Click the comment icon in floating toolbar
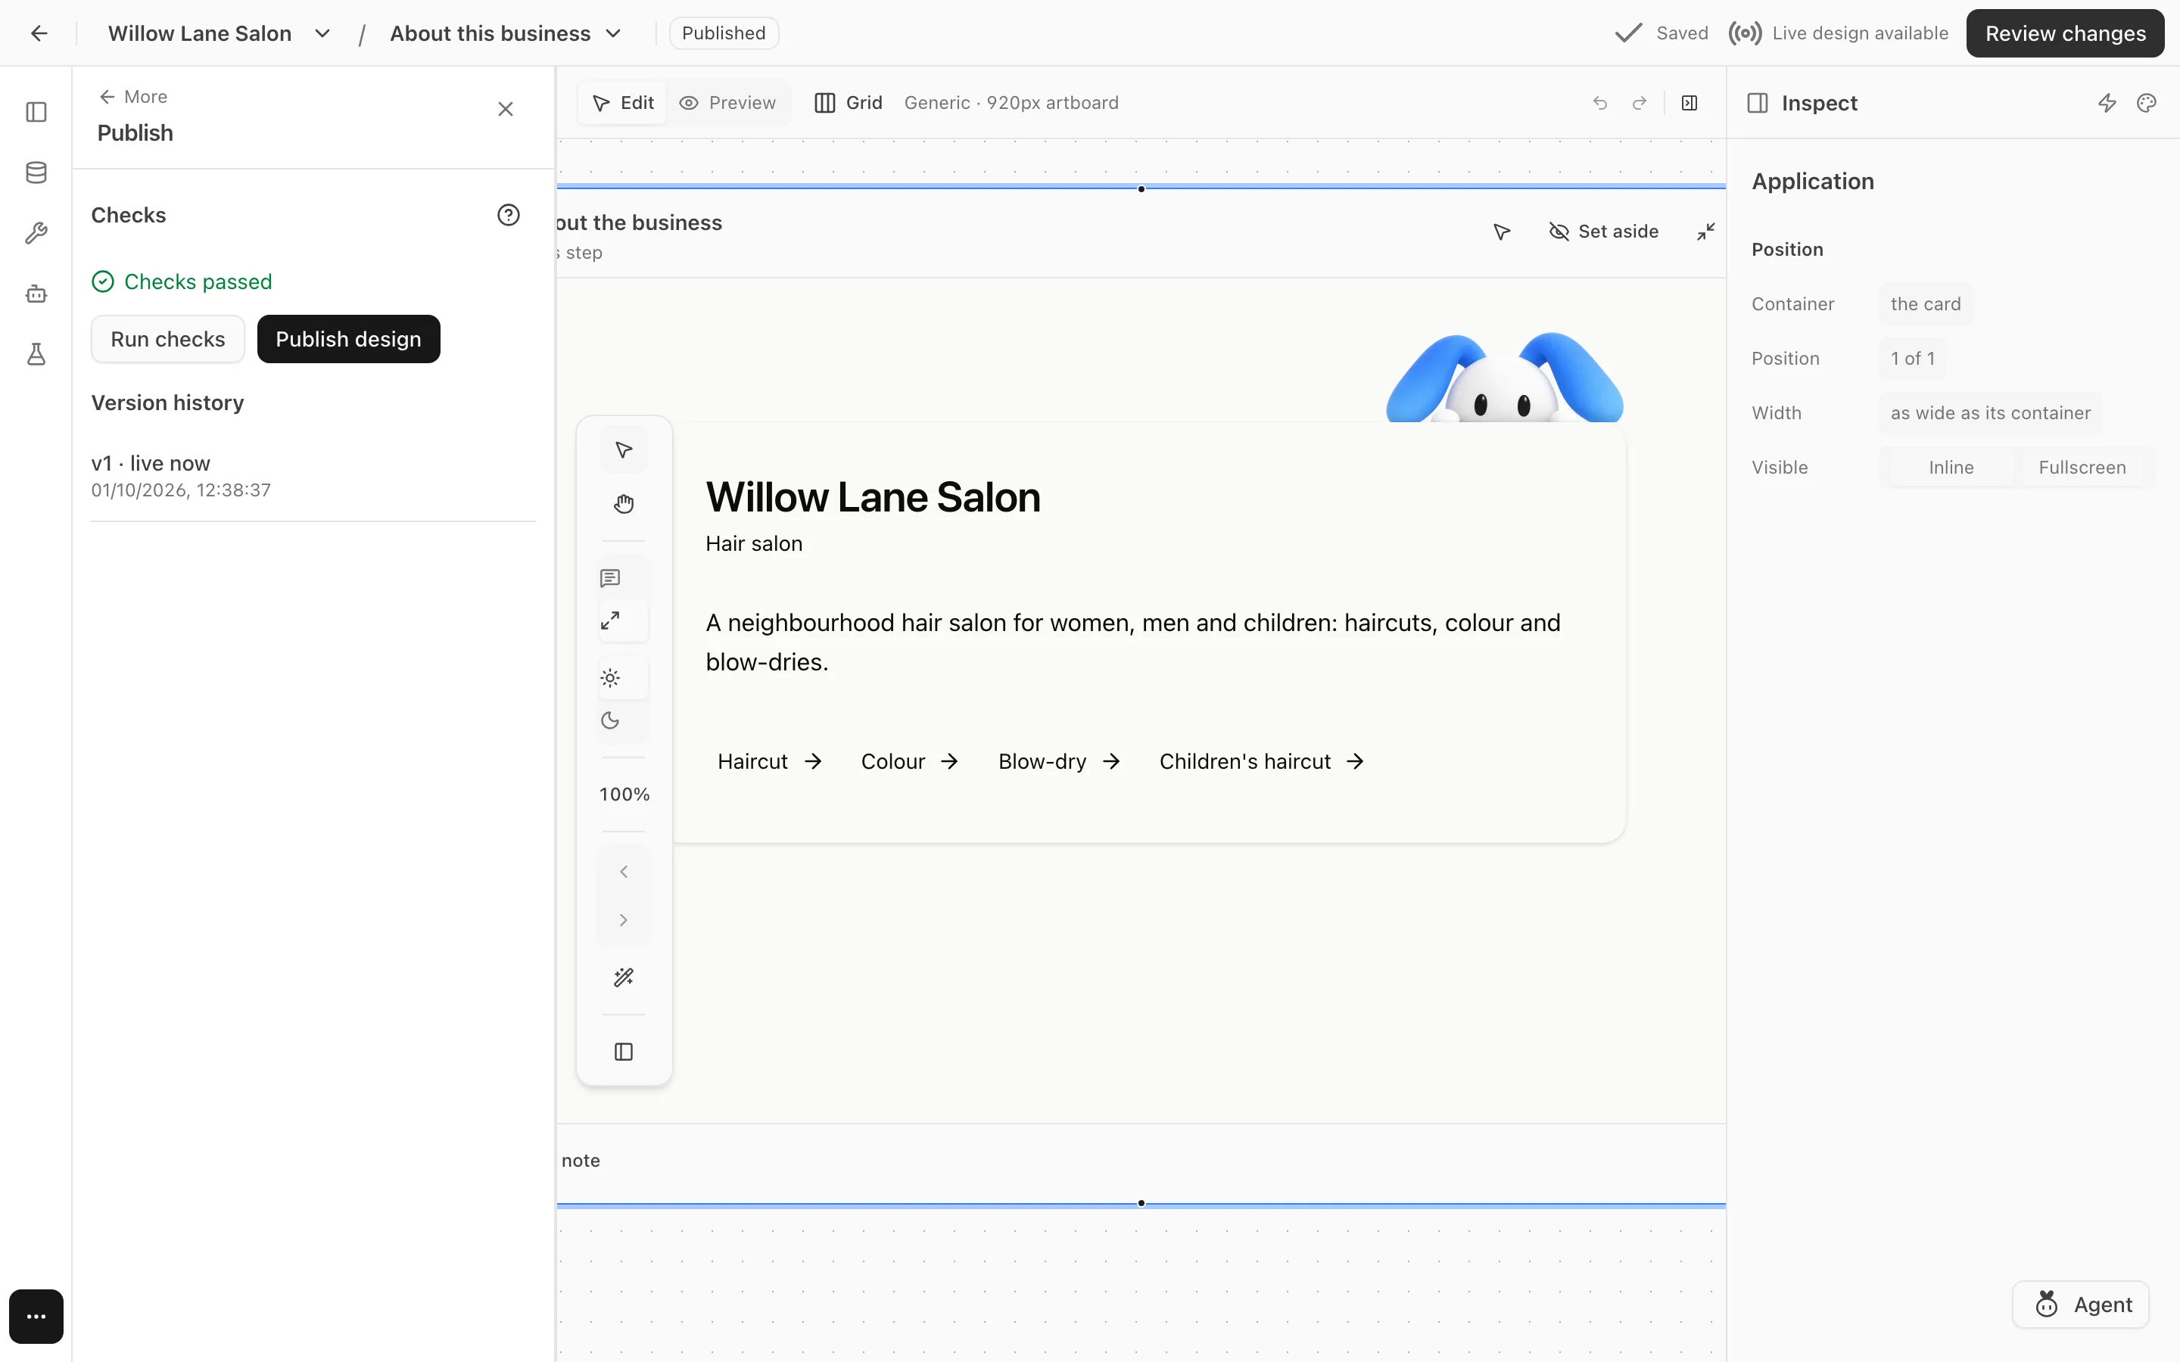 coord(610,578)
